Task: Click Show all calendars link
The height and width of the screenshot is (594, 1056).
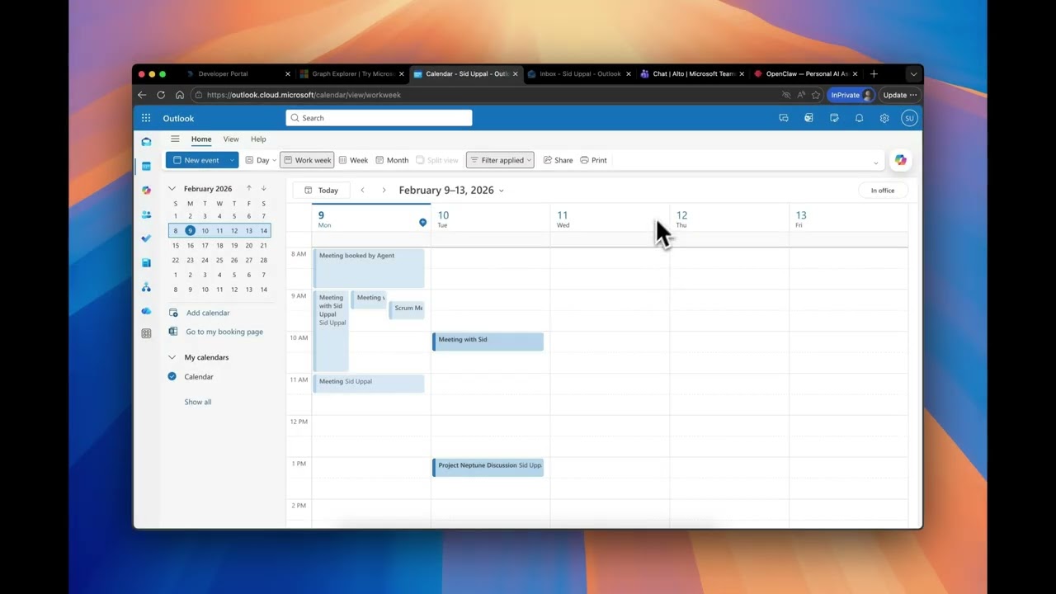Action: point(198,402)
